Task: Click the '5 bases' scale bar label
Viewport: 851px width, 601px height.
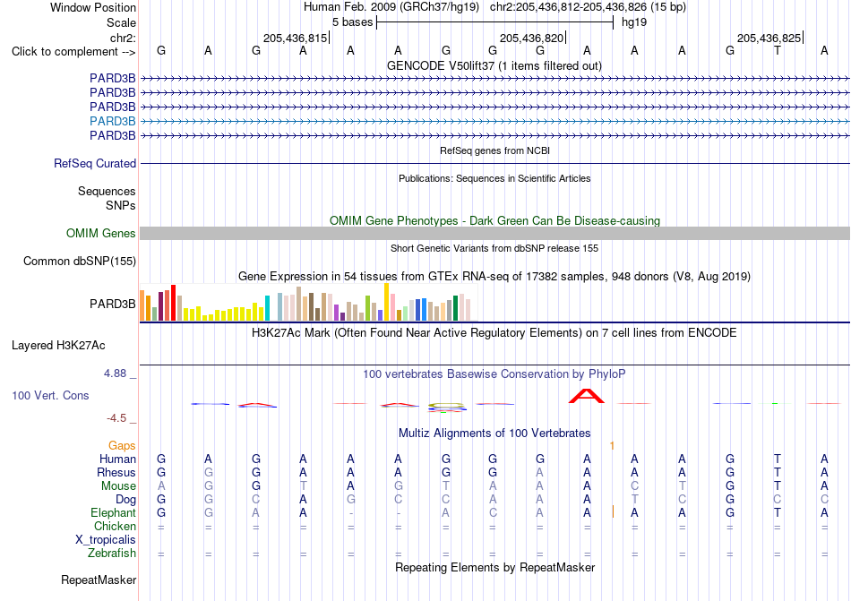Action: [352, 22]
